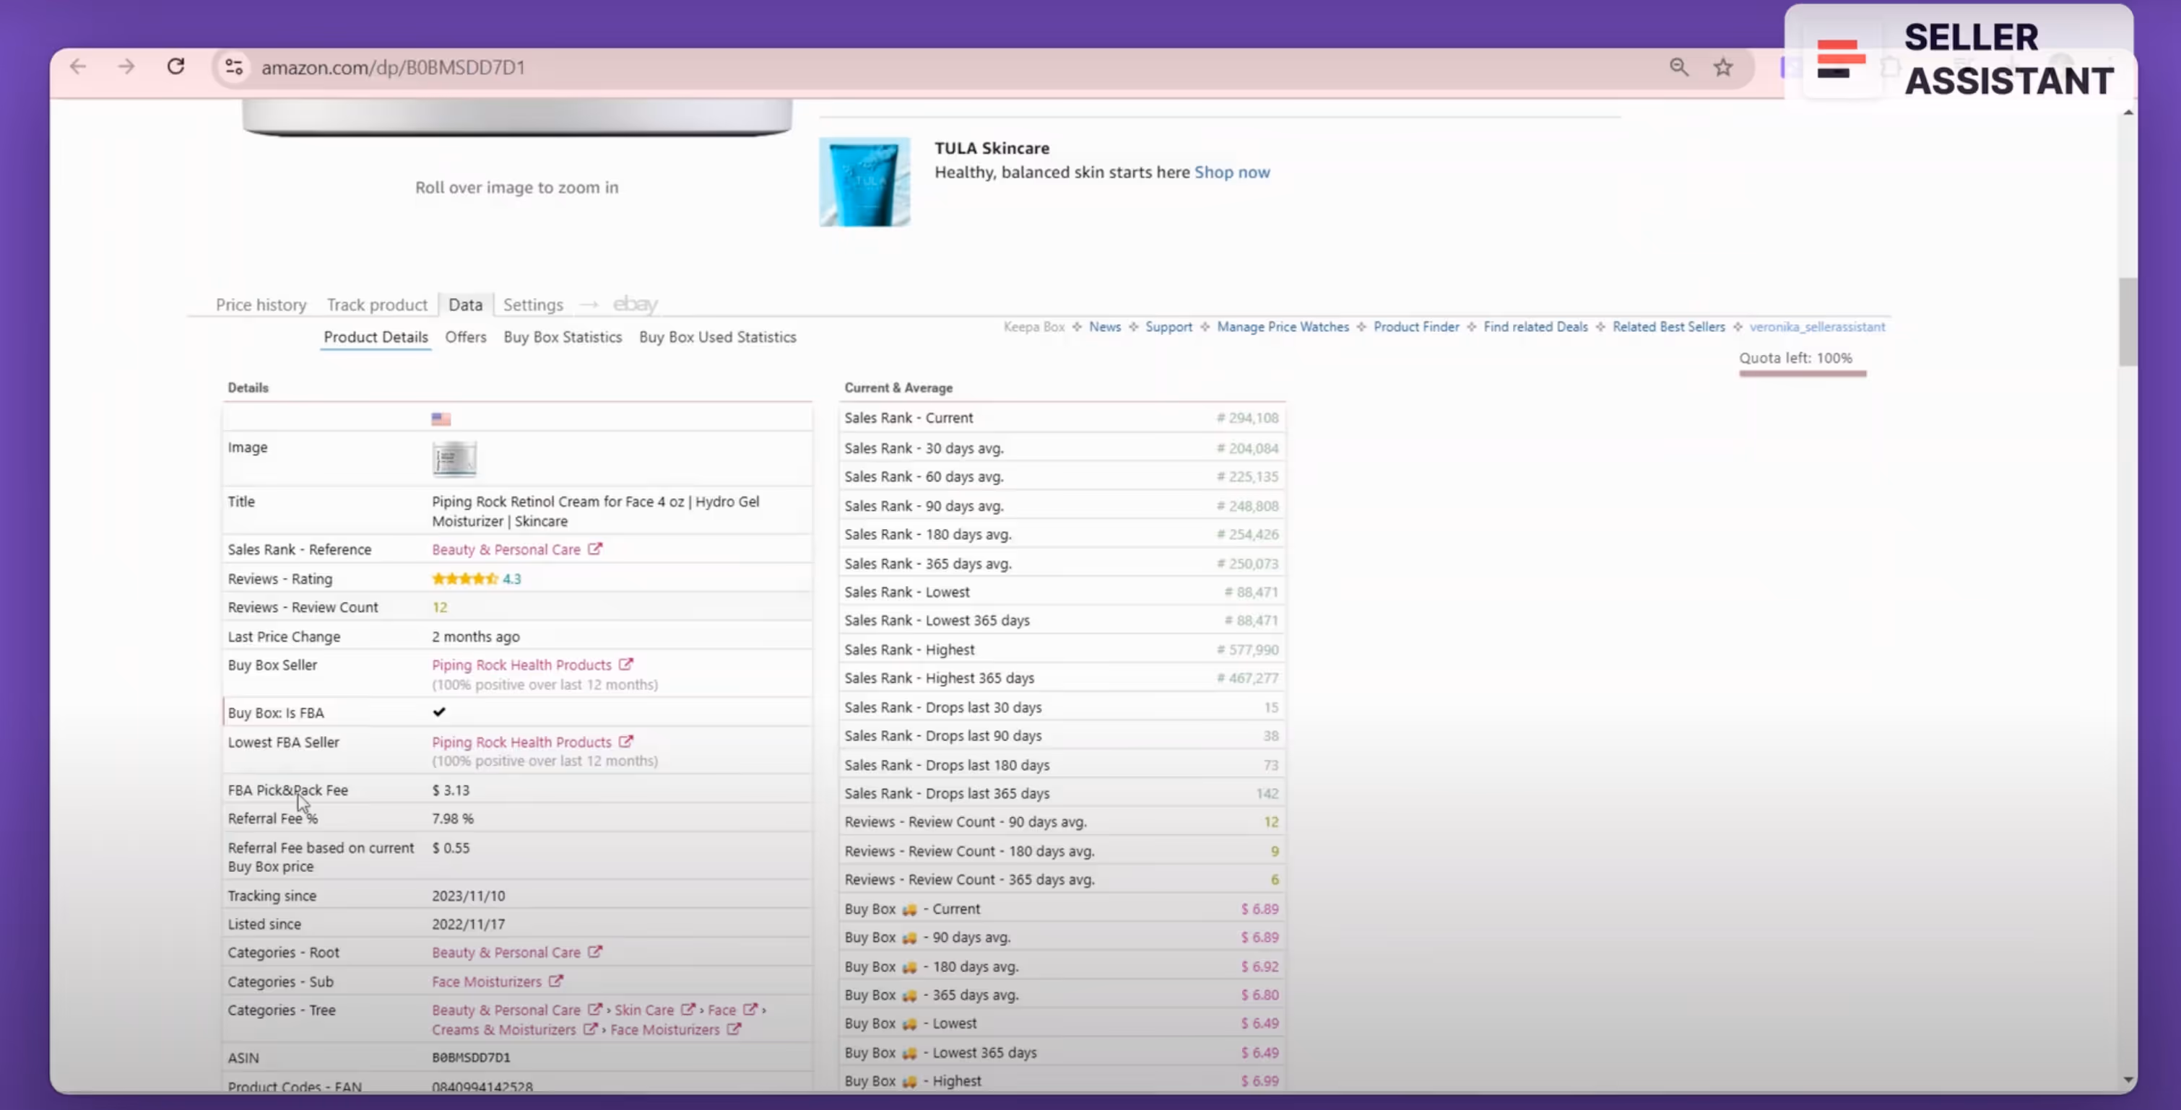Image resolution: width=2181 pixels, height=1110 pixels.
Task: Click the browser back arrow
Action: tap(78, 66)
